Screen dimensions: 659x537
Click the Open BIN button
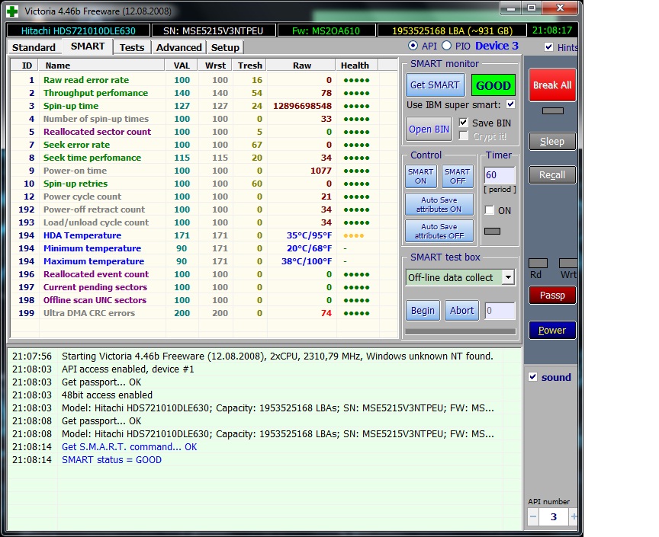(x=429, y=129)
